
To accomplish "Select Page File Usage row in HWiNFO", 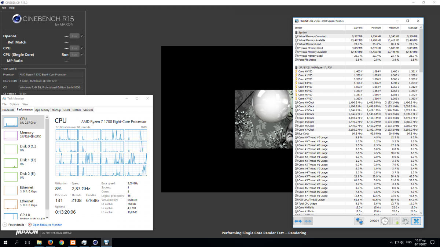I will [x=357, y=60].
